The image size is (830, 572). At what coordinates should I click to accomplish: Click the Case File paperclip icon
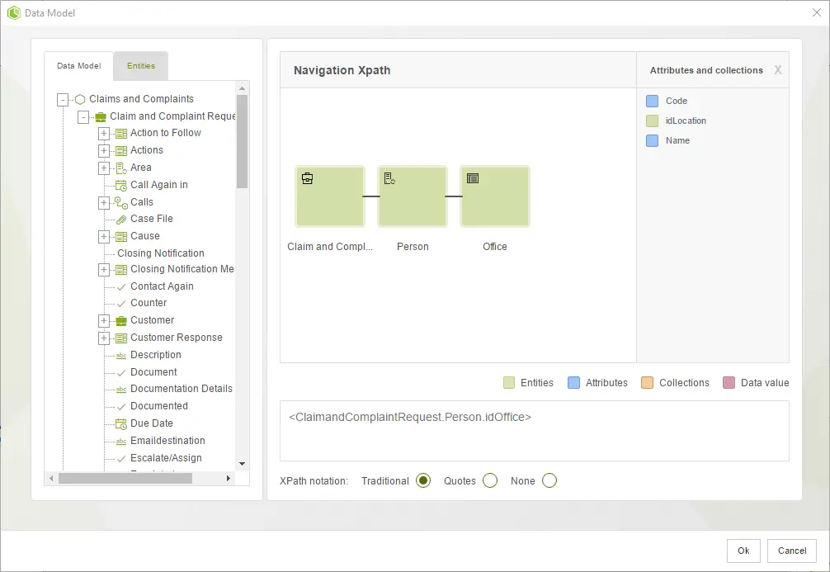[x=121, y=220]
